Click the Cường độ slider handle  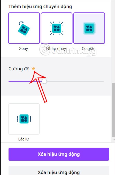[x=44, y=81]
